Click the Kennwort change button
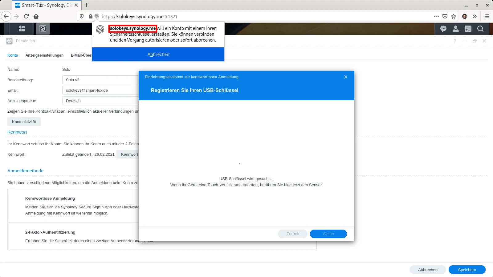The height and width of the screenshot is (277, 493). 128,154
